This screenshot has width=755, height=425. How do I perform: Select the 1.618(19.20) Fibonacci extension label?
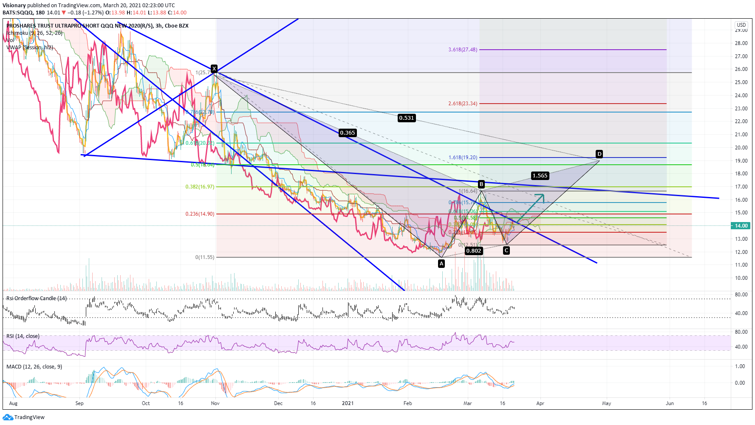pyautogui.click(x=463, y=158)
